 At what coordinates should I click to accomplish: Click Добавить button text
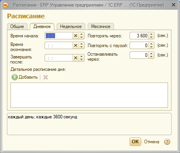28,77
